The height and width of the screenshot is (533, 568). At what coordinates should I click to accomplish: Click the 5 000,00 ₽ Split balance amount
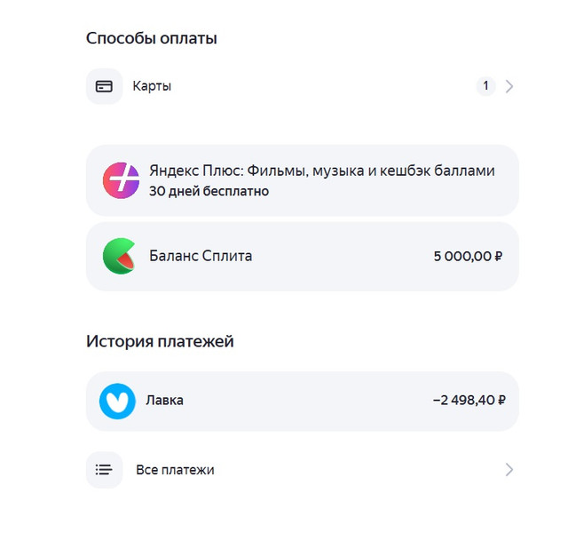468,256
